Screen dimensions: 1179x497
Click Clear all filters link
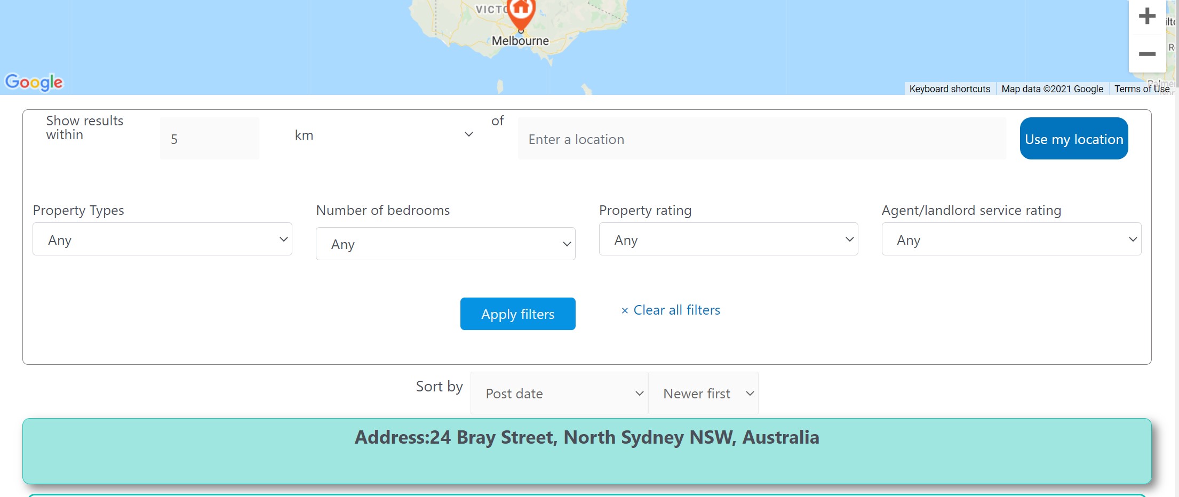tap(671, 310)
